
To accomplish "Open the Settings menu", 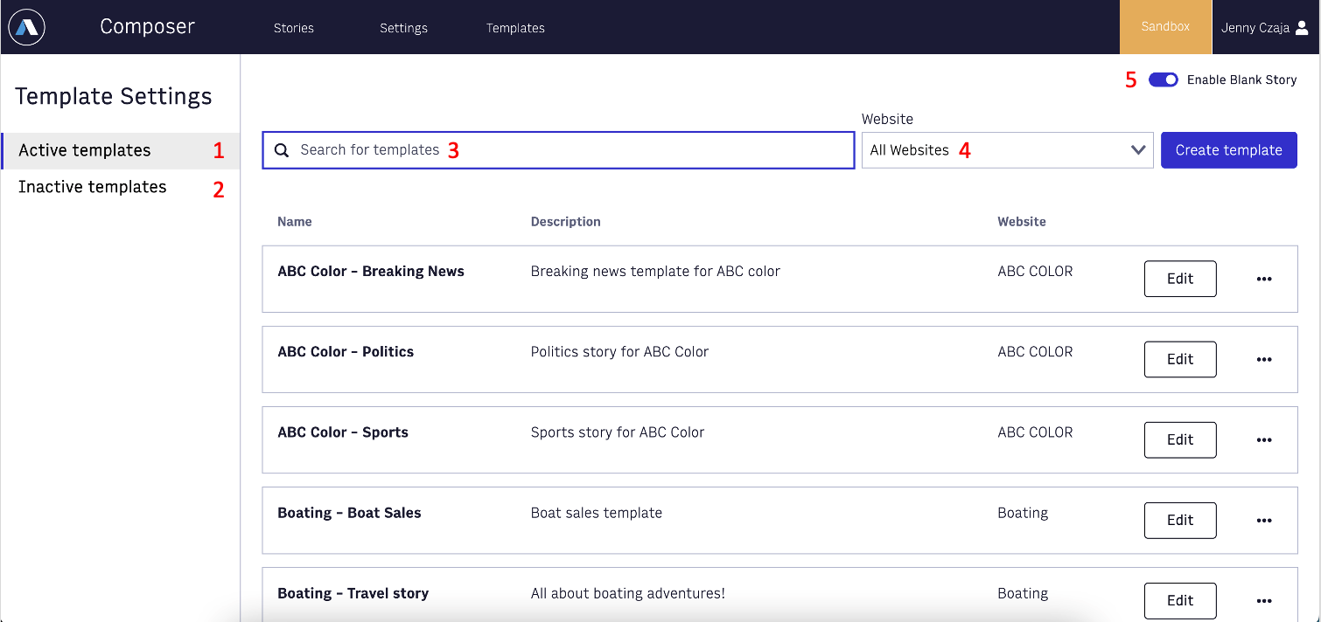I will (403, 28).
